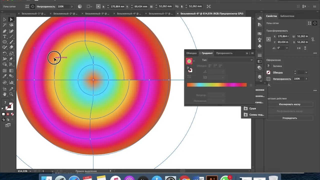Enable Draw Normal mode
320x180 pixels.
click(3, 119)
